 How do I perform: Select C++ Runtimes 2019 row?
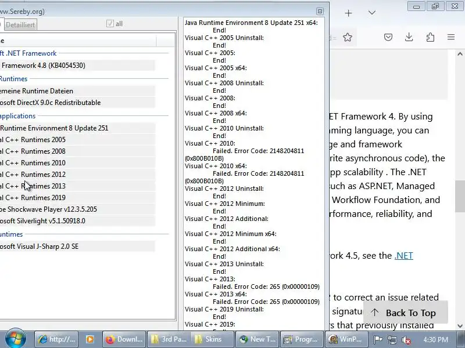(77, 197)
